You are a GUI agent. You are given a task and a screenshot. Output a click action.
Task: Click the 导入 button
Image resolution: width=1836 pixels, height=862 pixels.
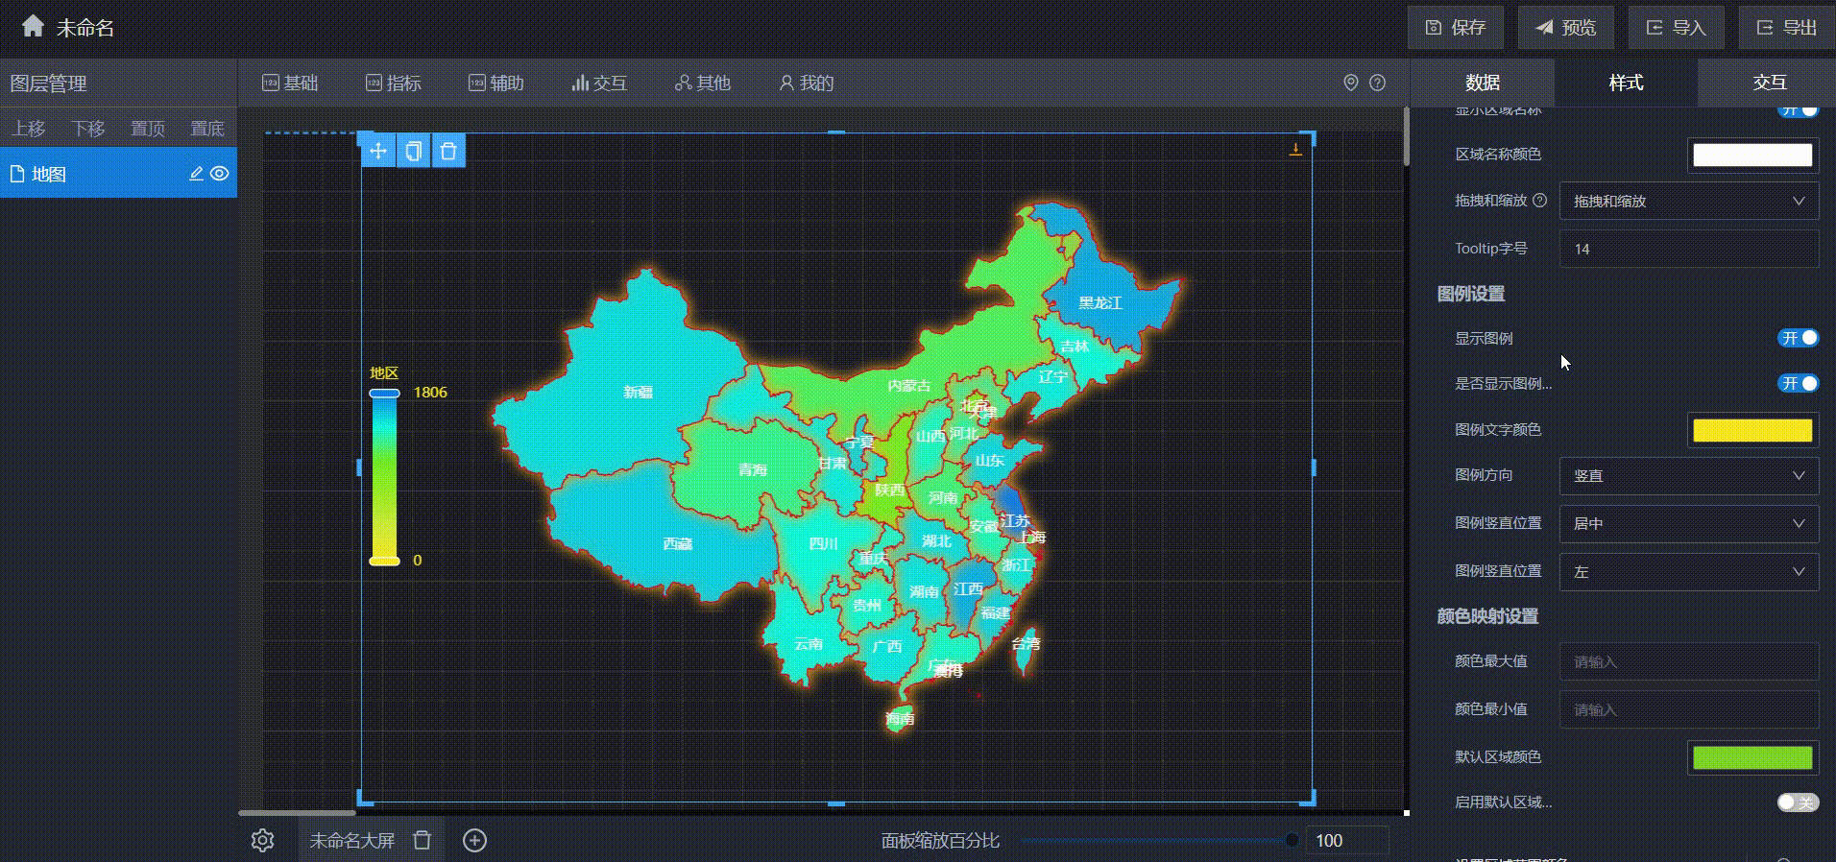pos(1676,28)
